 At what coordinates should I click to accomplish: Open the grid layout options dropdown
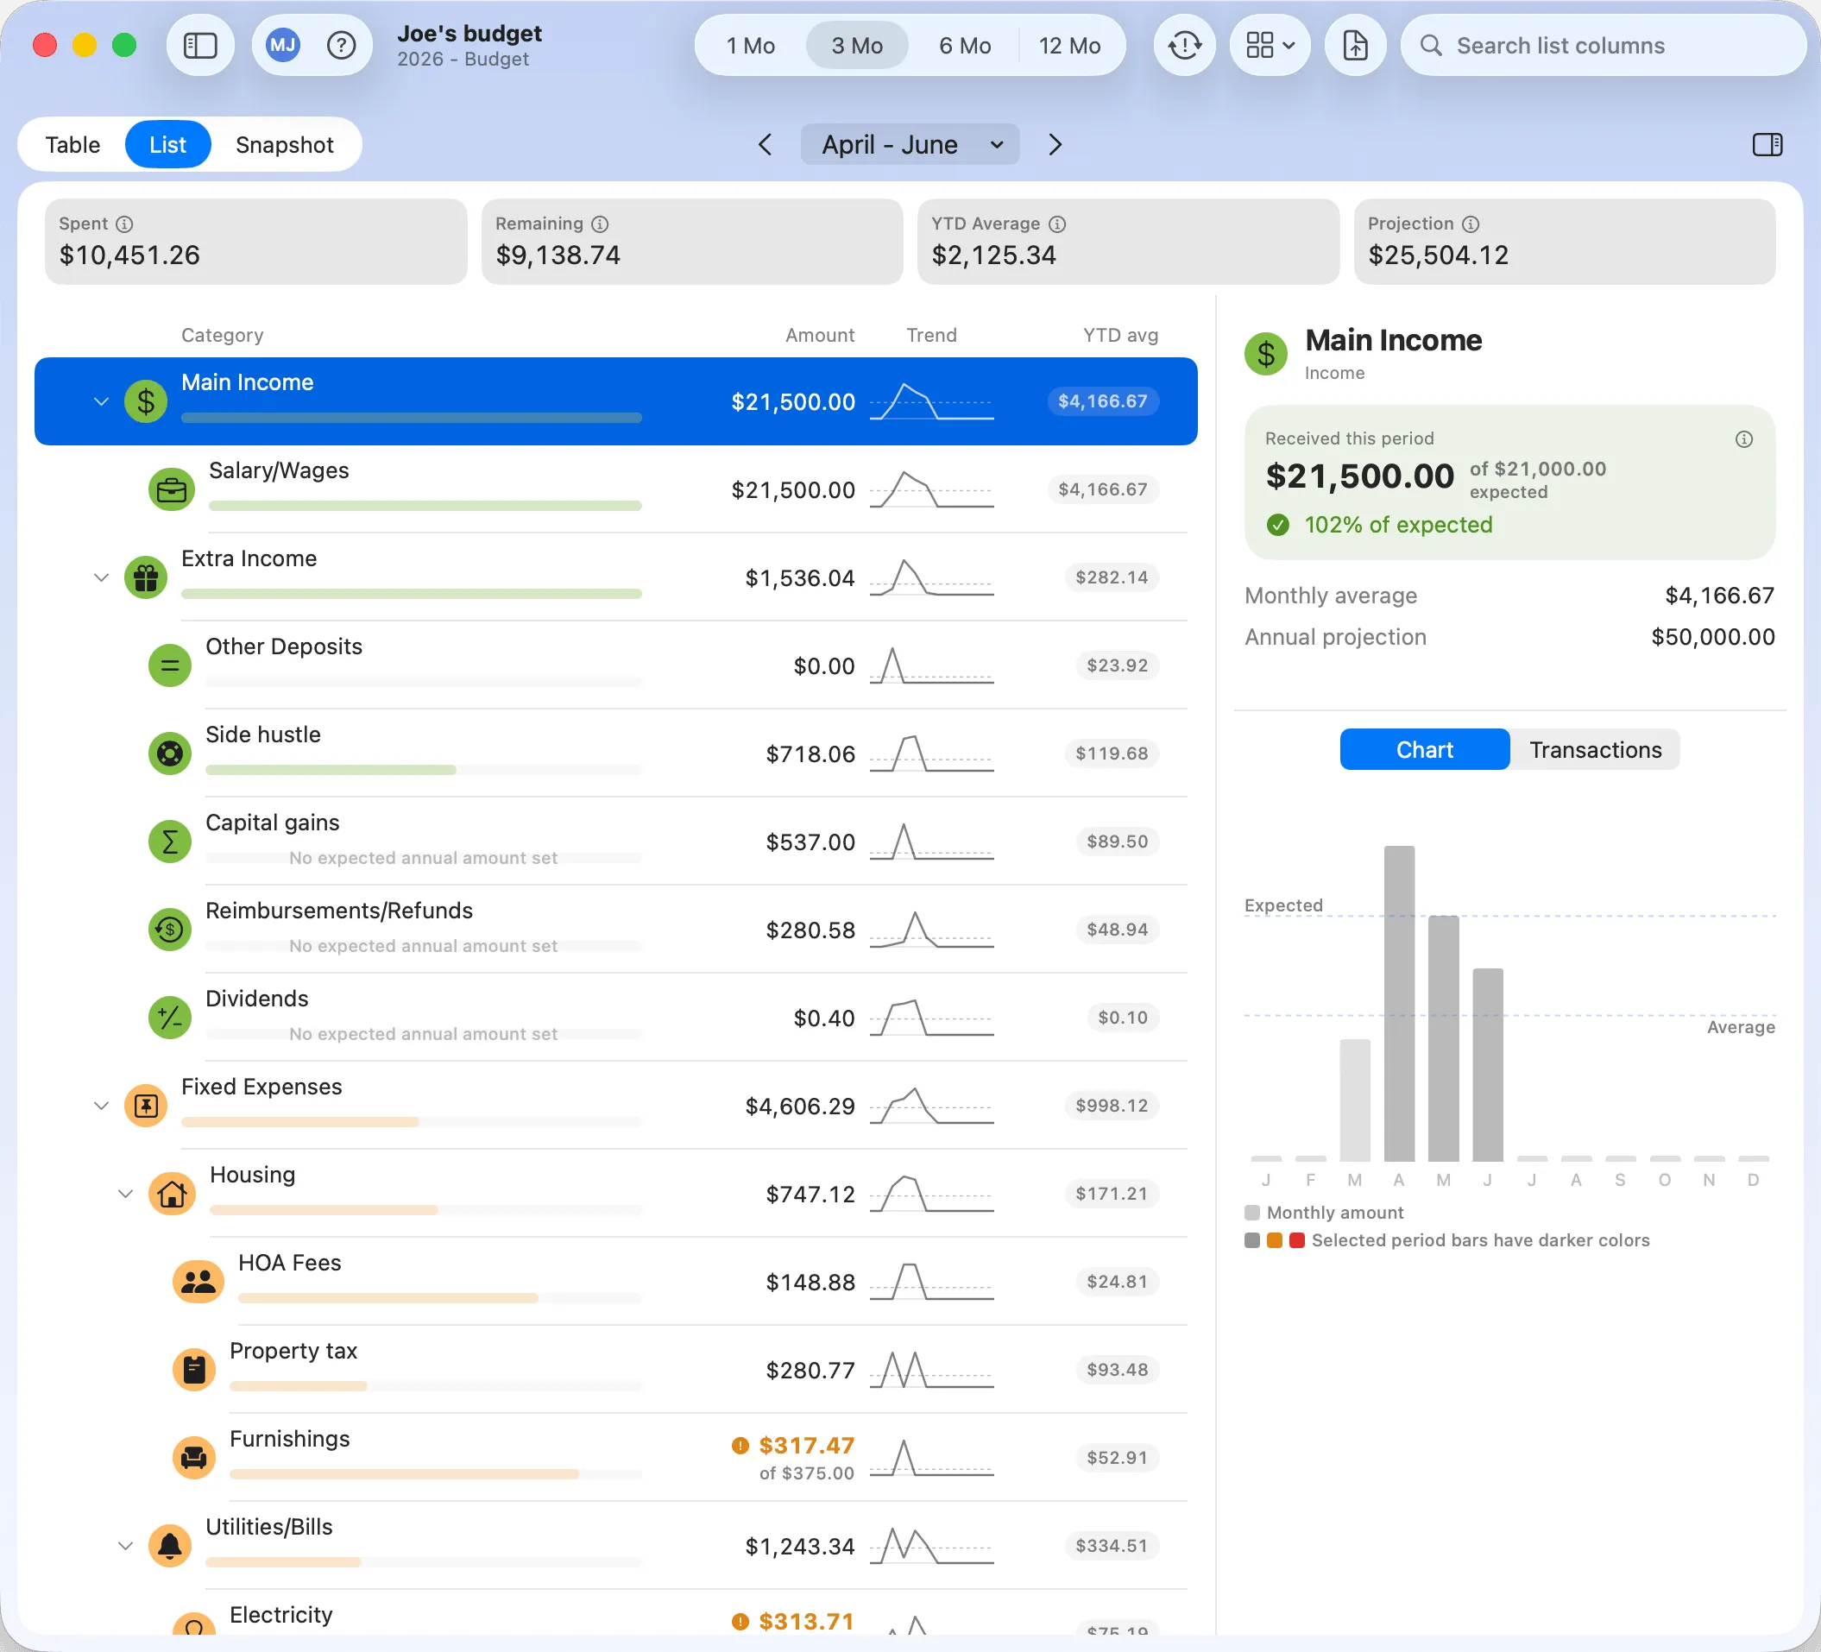pos(1270,45)
